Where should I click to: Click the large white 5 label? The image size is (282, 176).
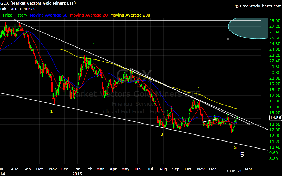(242, 154)
